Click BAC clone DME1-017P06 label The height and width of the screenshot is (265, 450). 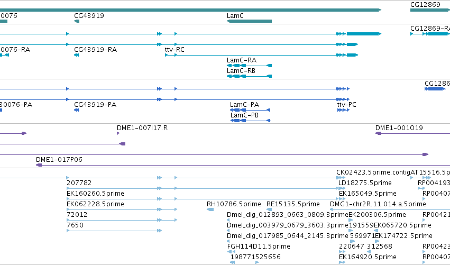59,160
